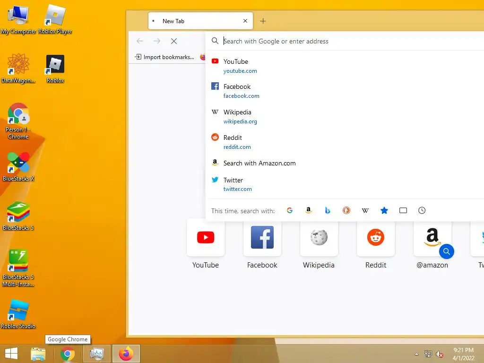Open File Explorer on the taskbar

[x=38, y=354]
